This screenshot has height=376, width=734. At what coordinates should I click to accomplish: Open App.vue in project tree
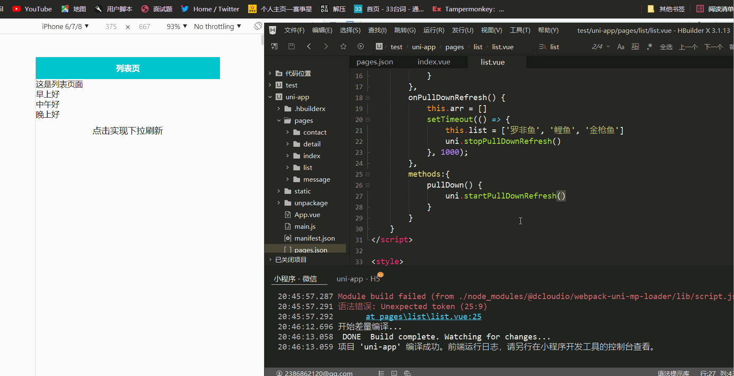[x=307, y=214]
